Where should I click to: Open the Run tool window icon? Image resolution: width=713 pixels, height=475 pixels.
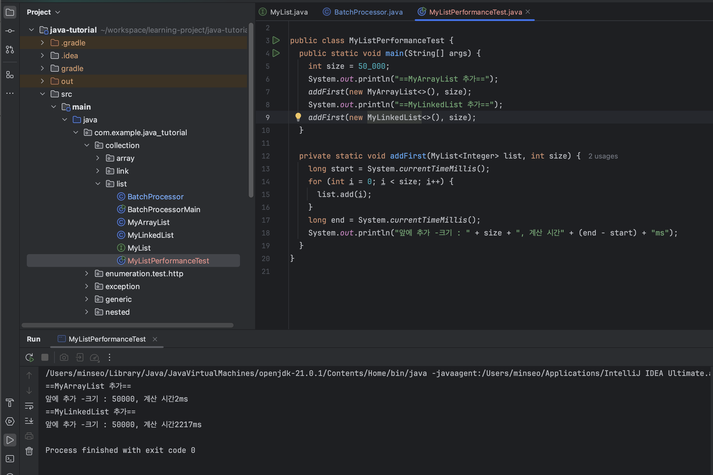click(10, 440)
